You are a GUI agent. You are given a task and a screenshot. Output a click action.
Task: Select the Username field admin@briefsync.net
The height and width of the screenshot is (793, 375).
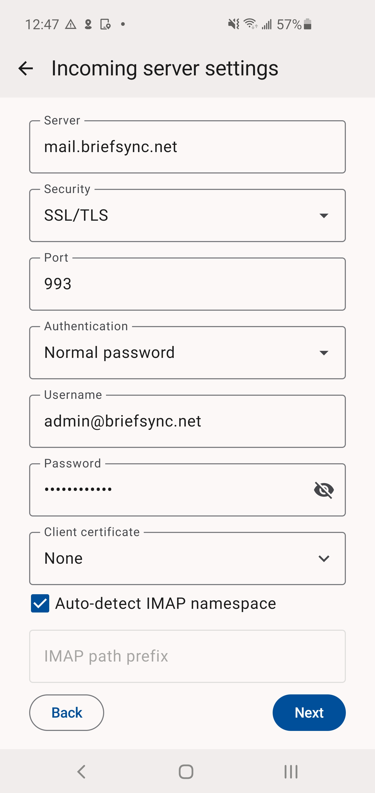[x=187, y=422]
